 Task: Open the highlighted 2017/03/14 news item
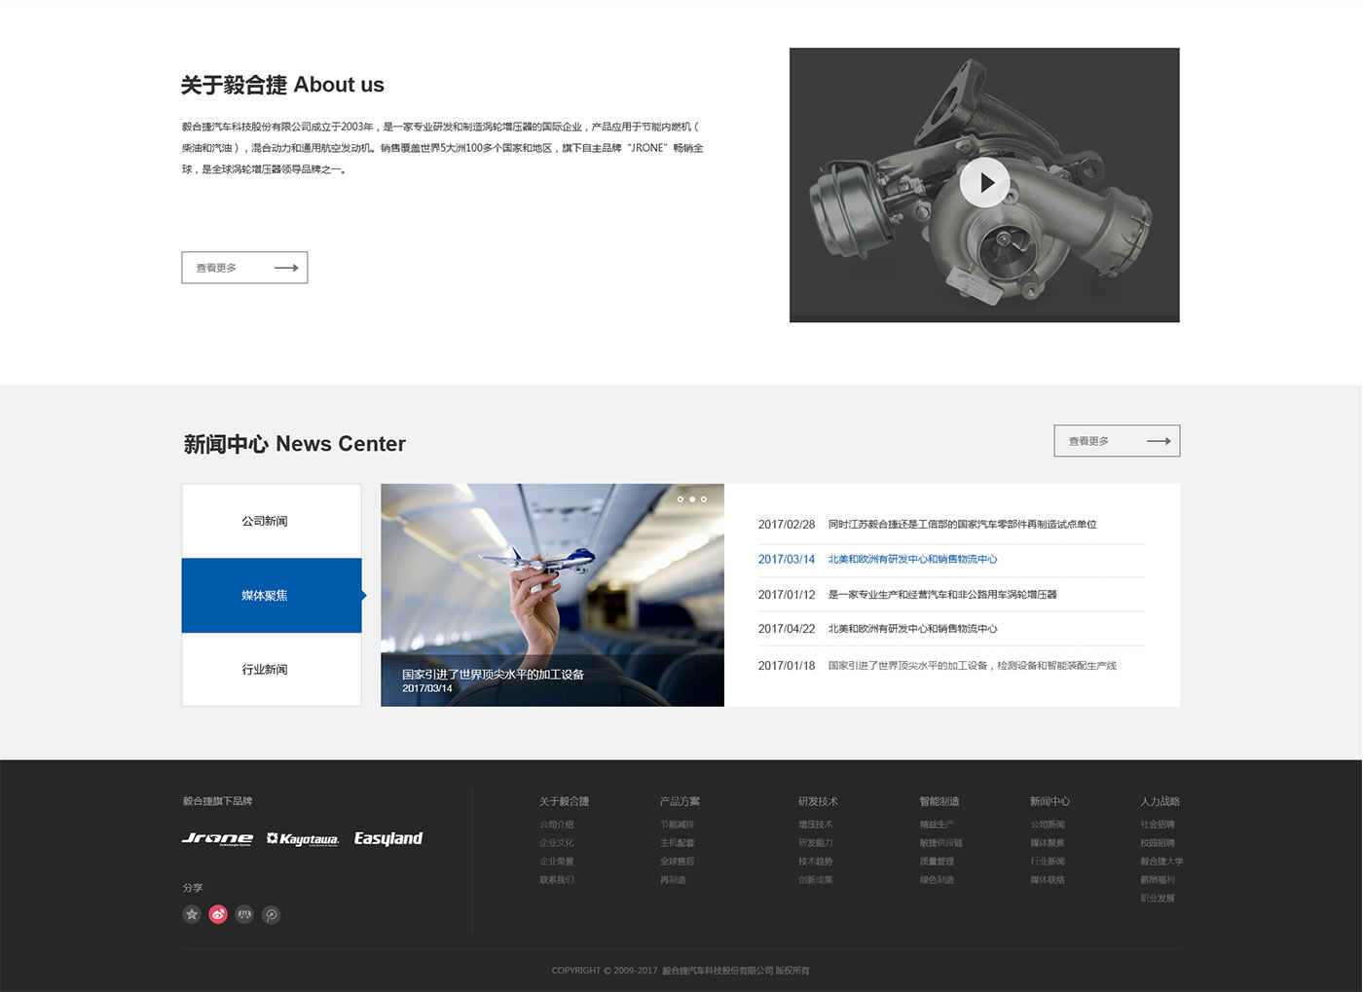click(x=912, y=560)
